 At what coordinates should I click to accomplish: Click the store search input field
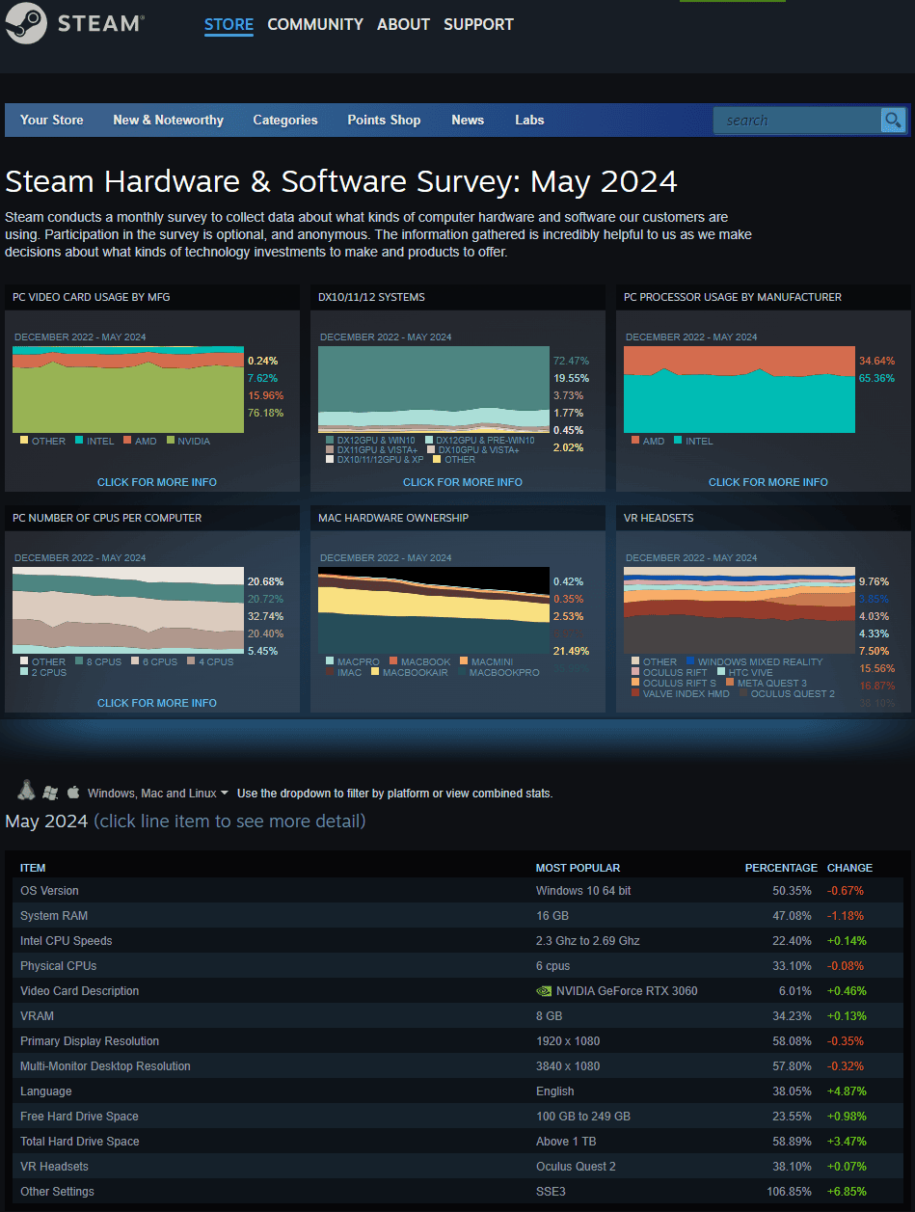click(x=796, y=120)
